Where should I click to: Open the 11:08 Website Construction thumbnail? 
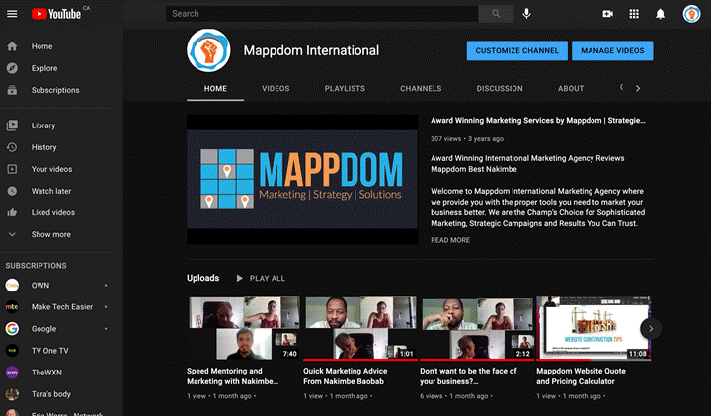pyautogui.click(x=593, y=328)
